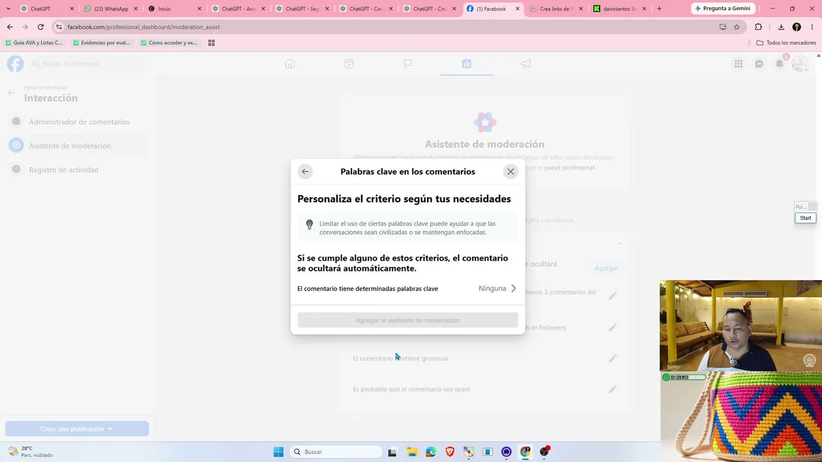
Task: Click the Facebook logo
Action: click(15, 64)
